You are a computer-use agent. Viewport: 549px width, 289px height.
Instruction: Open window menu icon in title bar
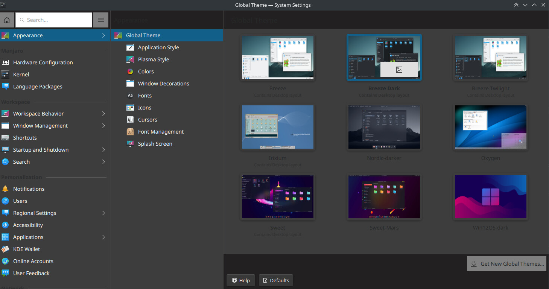tap(3, 5)
